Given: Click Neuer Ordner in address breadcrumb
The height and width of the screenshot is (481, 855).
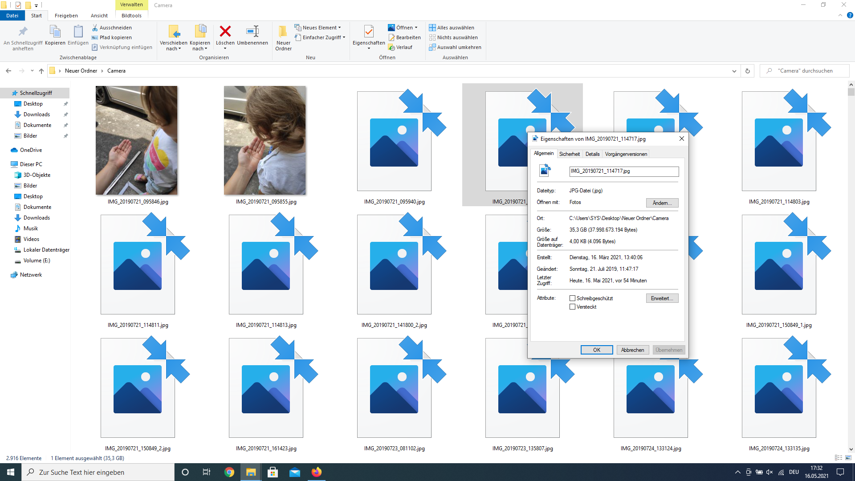Looking at the screenshot, I should pyautogui.click(x=81, y=71).
